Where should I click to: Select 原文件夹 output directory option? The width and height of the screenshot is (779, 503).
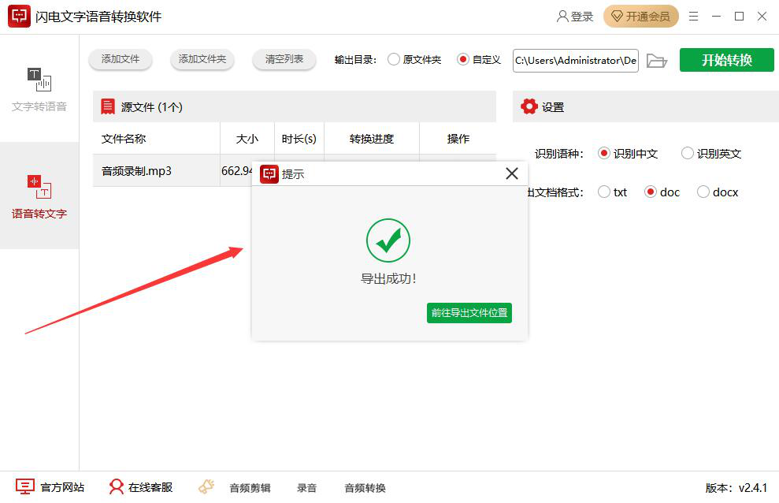click(x=414, y=60)
